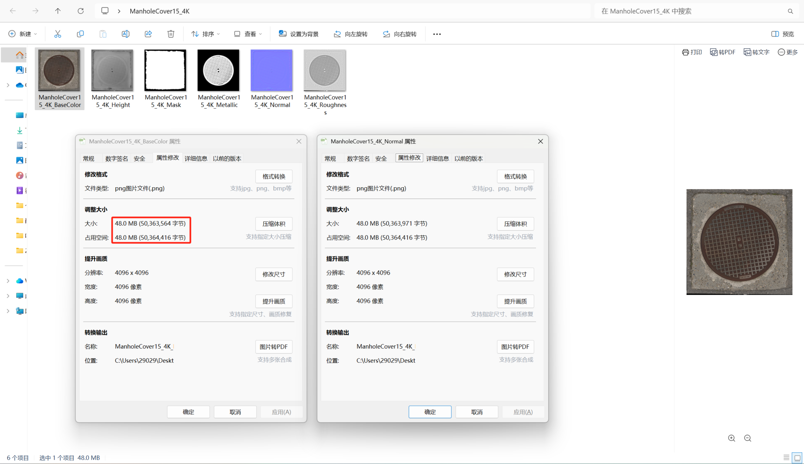Switch to 常规 tab in BaseColor properties
The image size is (804, 464).
89,158
